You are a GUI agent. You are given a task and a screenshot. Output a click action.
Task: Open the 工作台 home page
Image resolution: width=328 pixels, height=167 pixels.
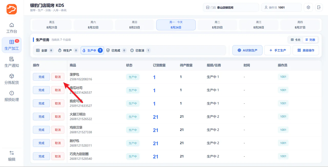click(12, 28)
